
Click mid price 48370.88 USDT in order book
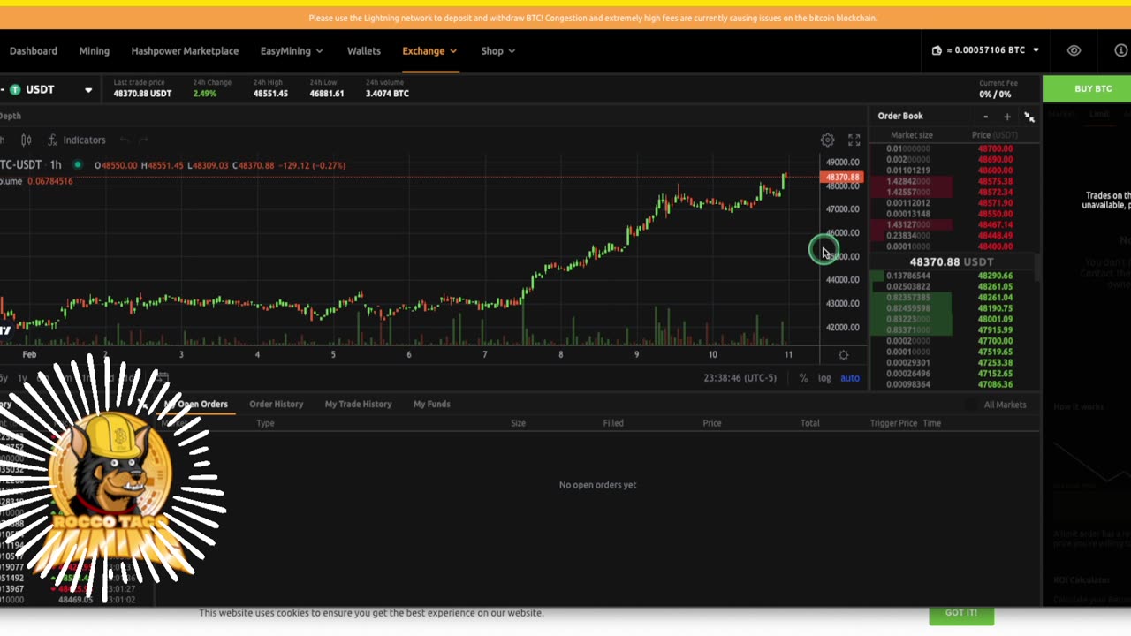(x=952, y=261)
